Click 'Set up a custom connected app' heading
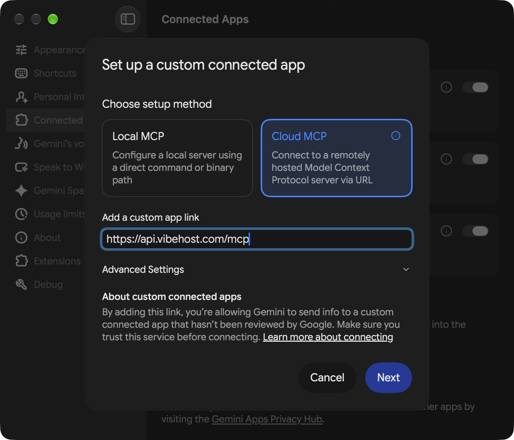The height and width of the screenshot is (440, 514). tap(203, 65)
